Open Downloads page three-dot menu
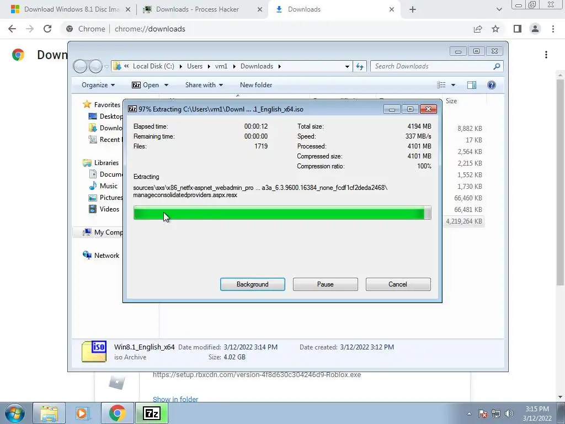565x424 pixels. (x=546, y=55)
